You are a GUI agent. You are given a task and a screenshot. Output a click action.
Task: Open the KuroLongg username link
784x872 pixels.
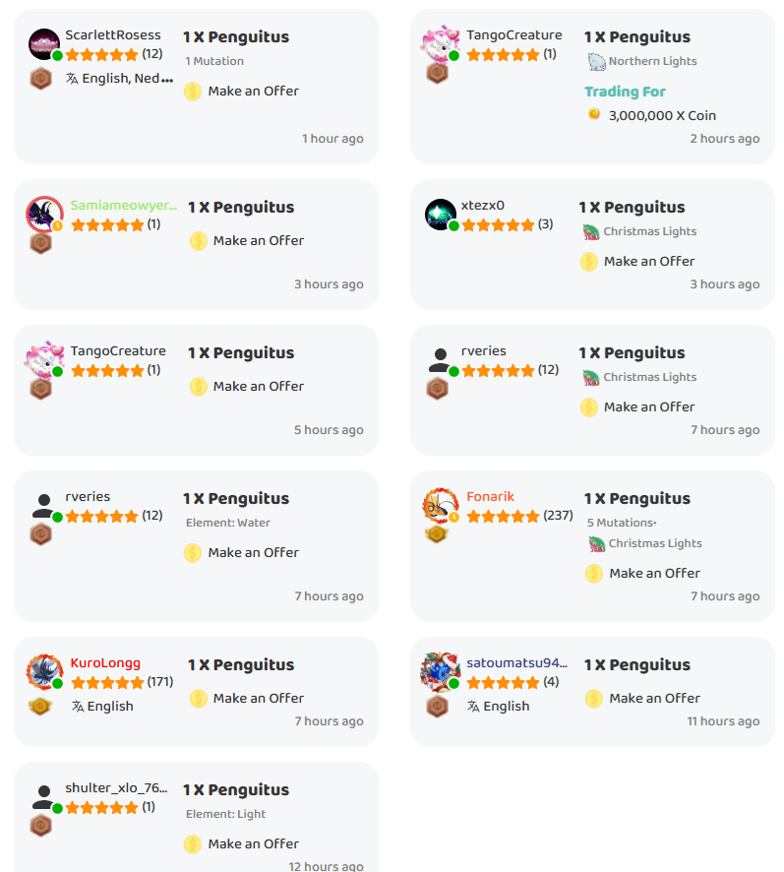coord(105,664)
